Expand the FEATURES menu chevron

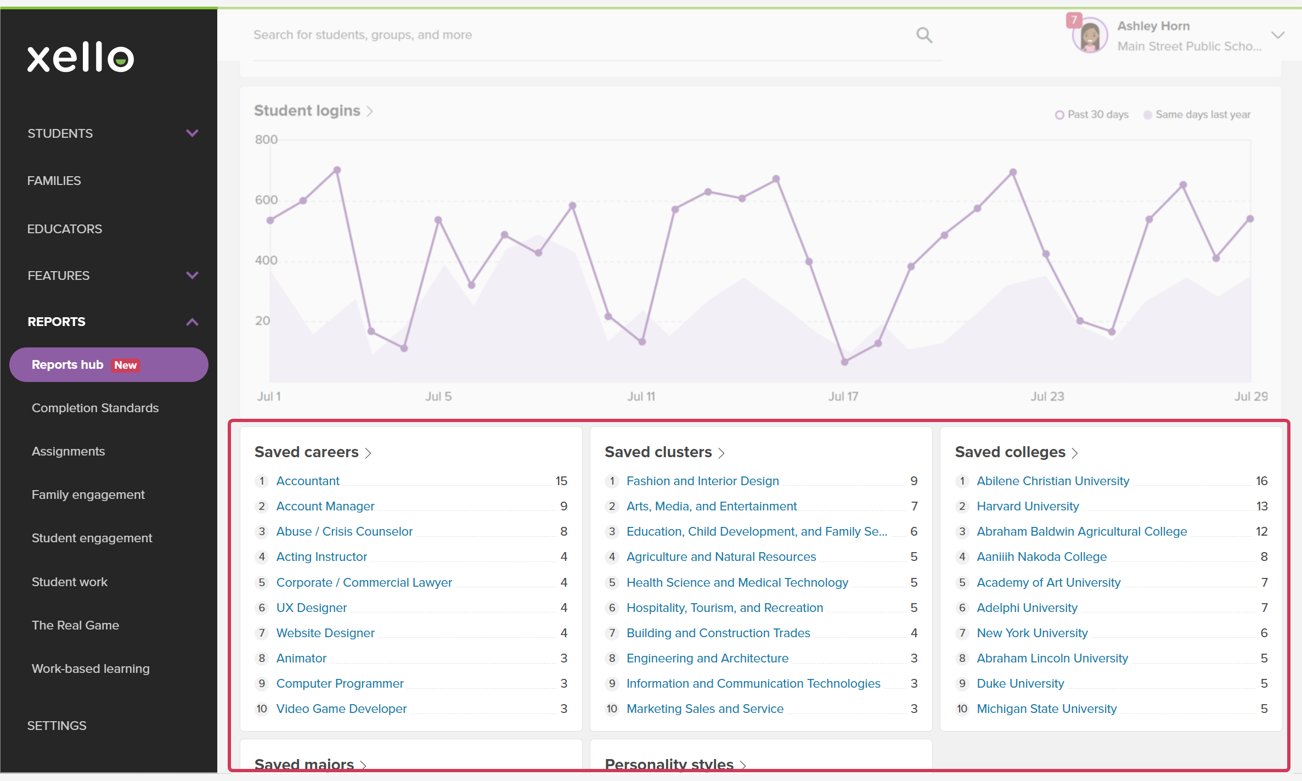192,276
